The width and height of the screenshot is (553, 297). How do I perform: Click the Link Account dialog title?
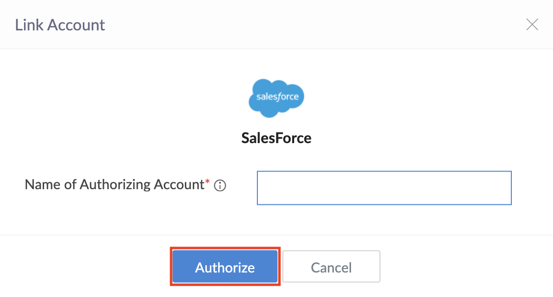tap(60, 25)
